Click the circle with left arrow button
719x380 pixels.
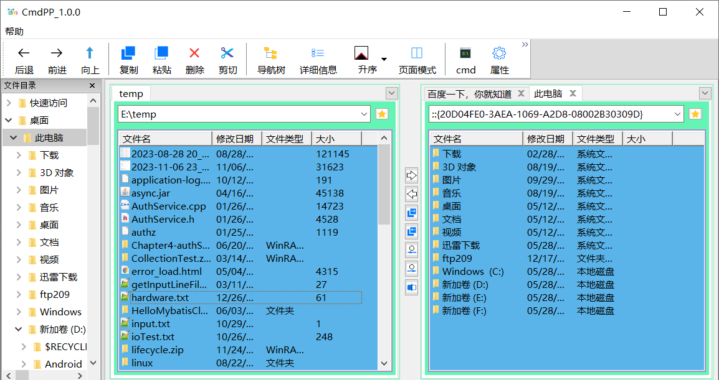pyautogui.click(x=412, y=250)
